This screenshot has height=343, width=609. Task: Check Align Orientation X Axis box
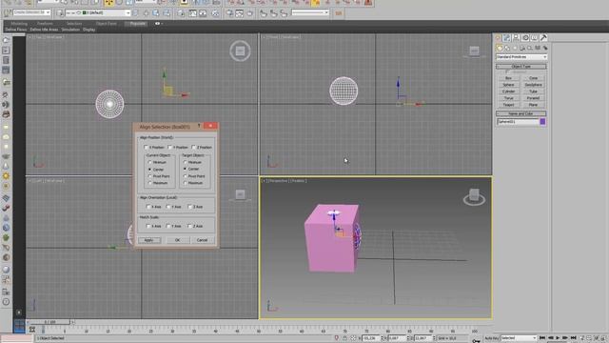coord(148,207)
